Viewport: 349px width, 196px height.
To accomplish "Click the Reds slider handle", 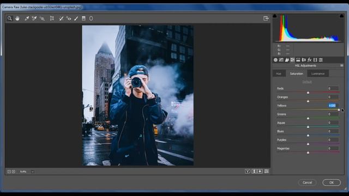I will point(308,93).
